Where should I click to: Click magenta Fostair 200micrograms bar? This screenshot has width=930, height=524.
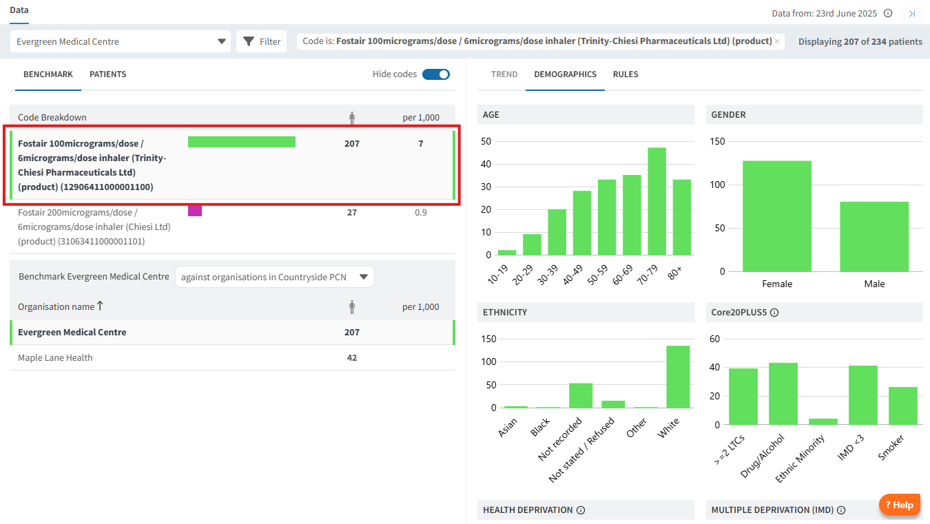point(195,211)
